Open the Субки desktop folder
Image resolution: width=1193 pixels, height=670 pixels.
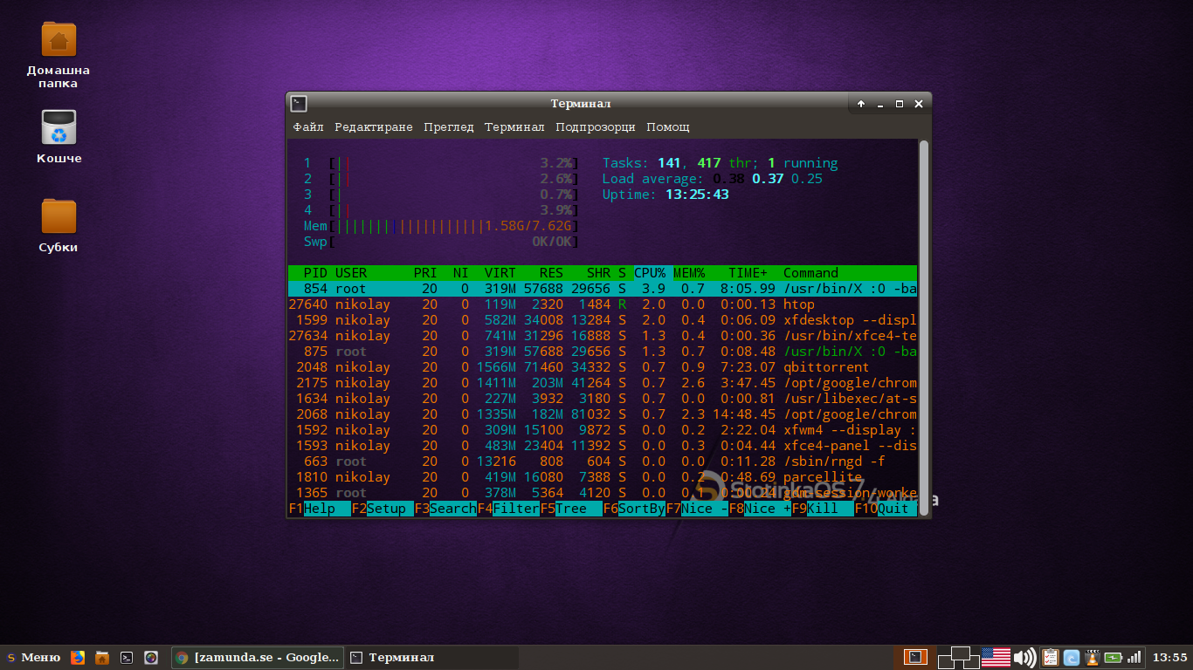pos(59,225)
